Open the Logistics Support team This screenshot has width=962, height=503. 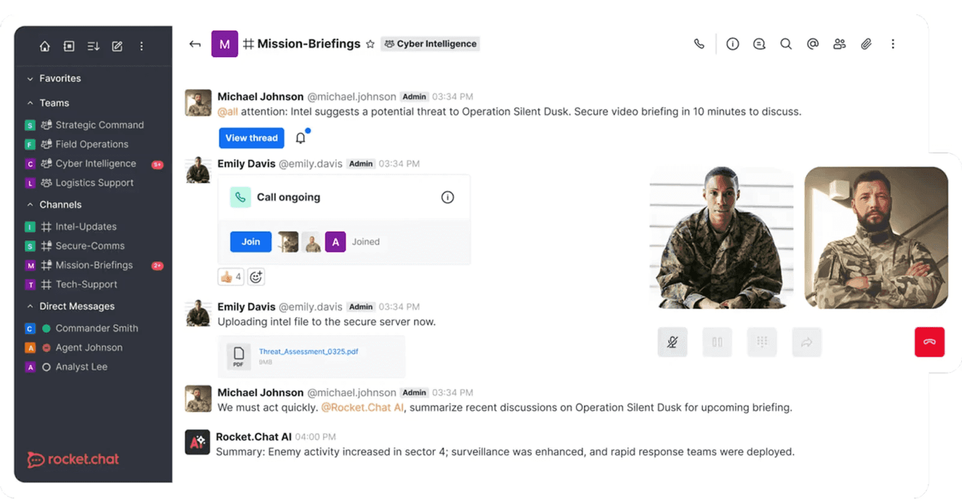[93, 183]
